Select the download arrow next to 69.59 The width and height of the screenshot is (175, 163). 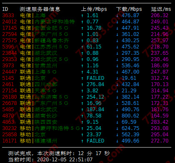(x=117, y=122)
